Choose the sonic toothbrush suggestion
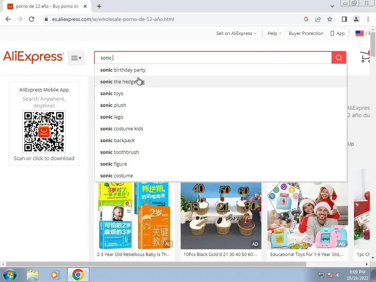The width and height of the screenshot is (376, 282). [x=221, y=152]
